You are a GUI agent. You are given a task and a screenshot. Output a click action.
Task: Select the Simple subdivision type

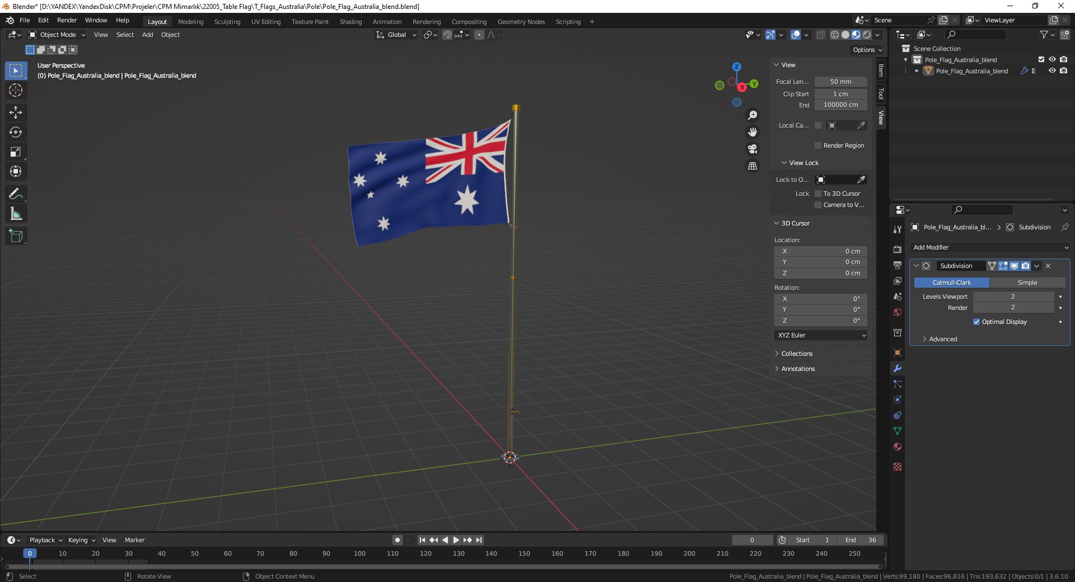pos(1027,283)
